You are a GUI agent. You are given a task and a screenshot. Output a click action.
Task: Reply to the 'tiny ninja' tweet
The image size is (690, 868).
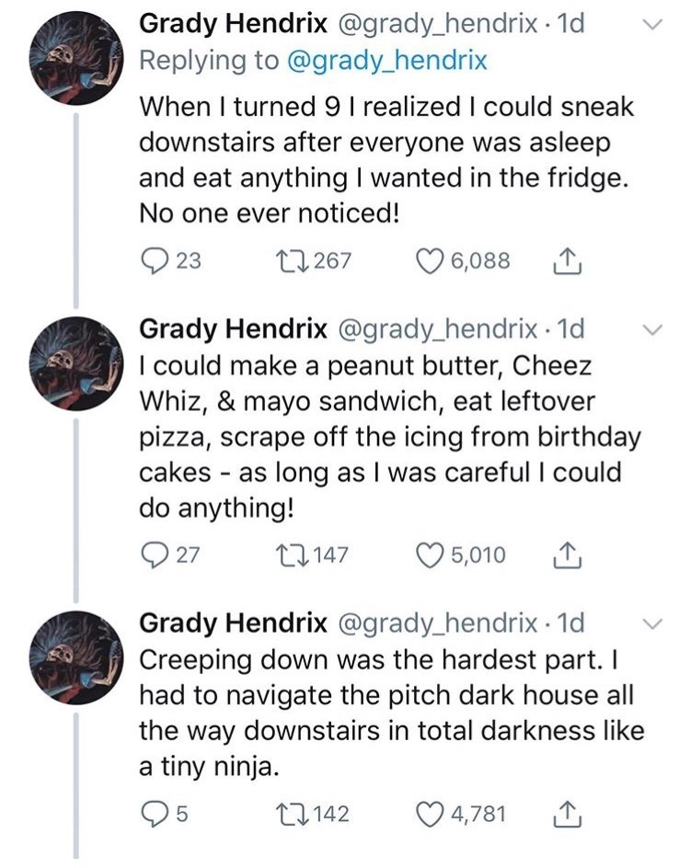coord(153,814)
